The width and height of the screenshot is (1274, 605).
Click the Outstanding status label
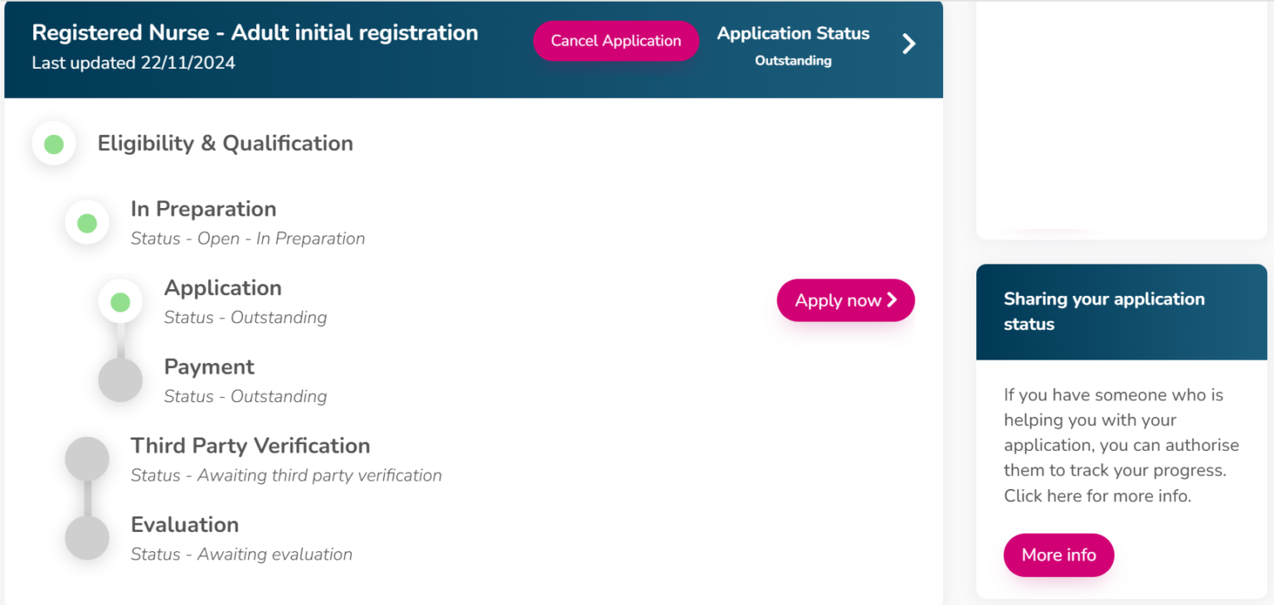[x=792, y=60]
